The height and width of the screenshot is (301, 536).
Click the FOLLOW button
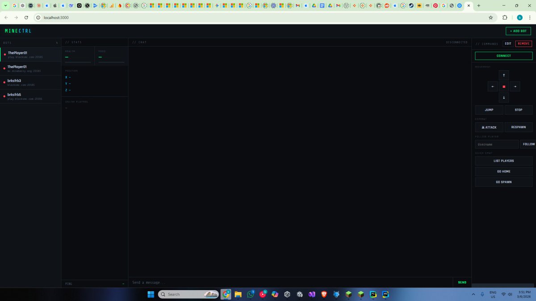pyautogui.click(x=528, y=144)
